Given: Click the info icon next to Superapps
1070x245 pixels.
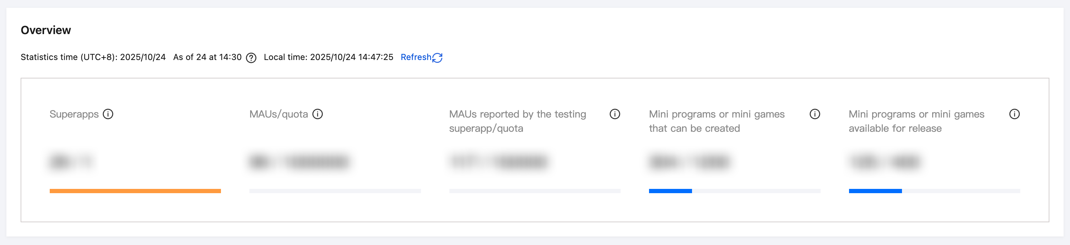Looking at the screenshot, I should point(108,114).
